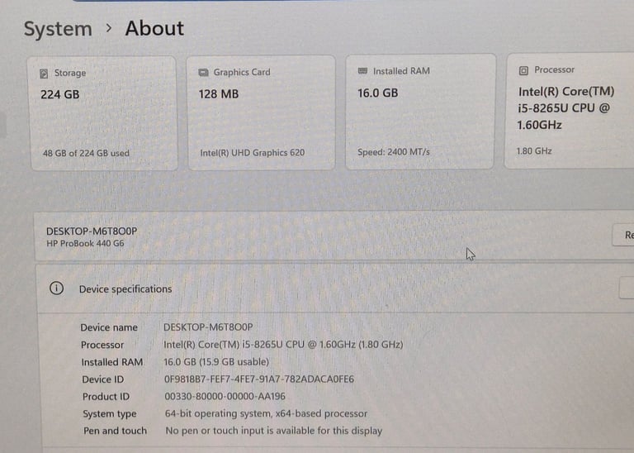Click the Processor label in specifications list

(x=102, y=345)
